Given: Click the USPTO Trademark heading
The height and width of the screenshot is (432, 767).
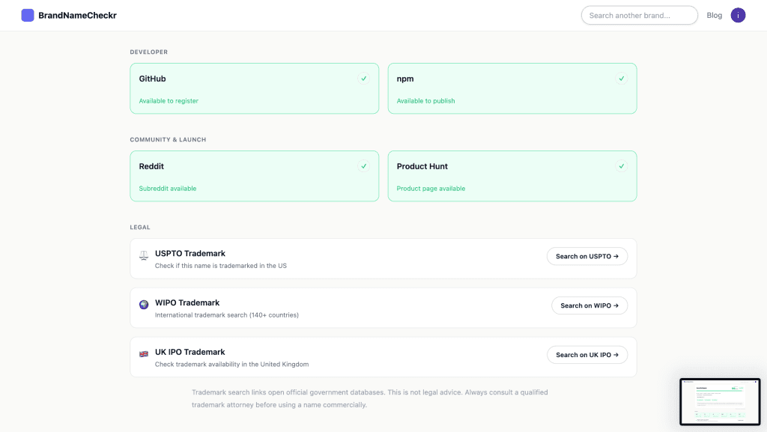Looking at the screenshot, I should tap(190, 253).
